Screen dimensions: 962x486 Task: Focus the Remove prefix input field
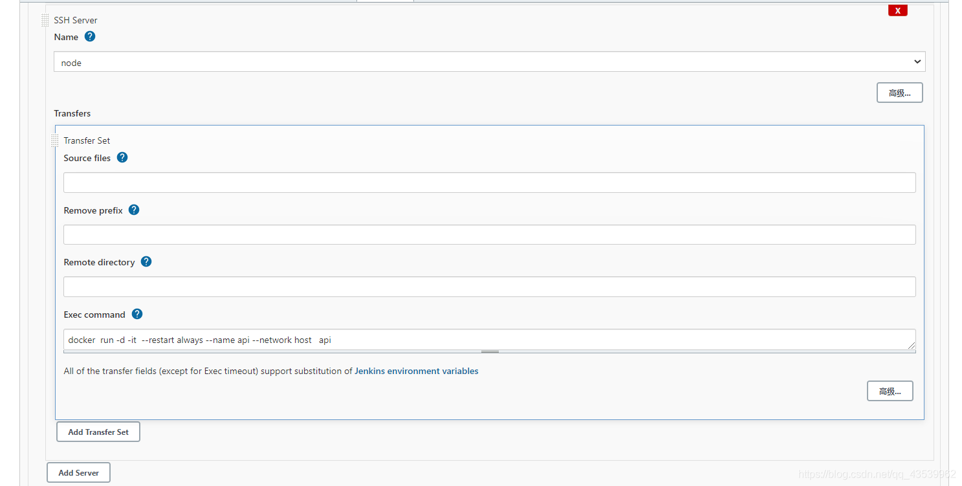pos(490,234)
